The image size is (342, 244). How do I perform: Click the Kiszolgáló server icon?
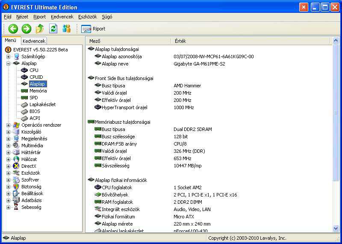16,132
